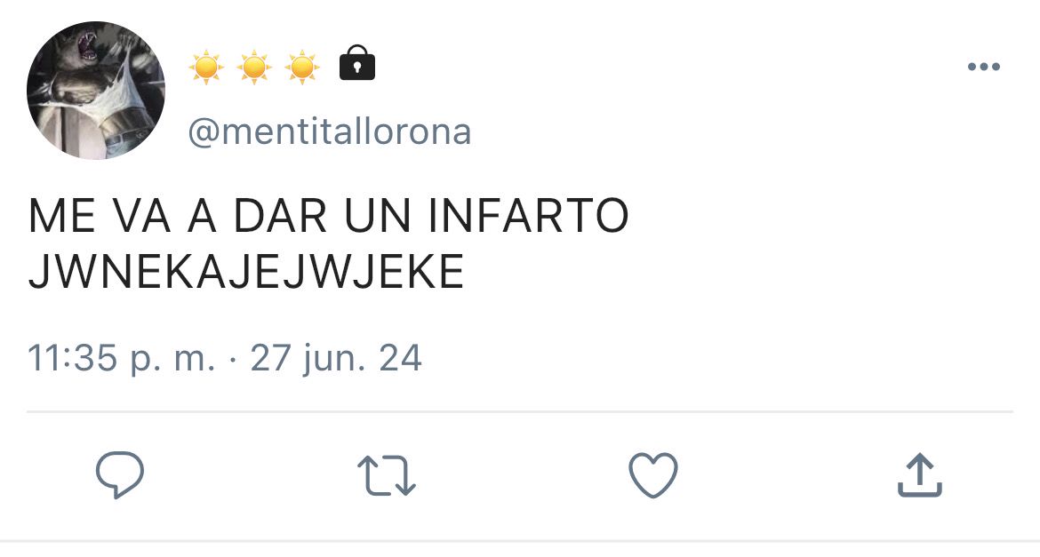Click the third sun emoji beside the lock

click(302, 67)
